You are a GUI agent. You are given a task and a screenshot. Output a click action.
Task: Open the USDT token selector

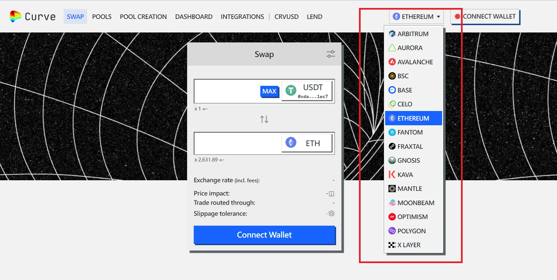point(307,91)
